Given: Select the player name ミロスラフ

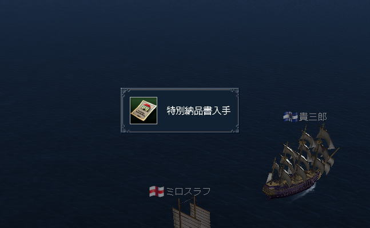Looking at the screenshot, I should pos(188,192).
